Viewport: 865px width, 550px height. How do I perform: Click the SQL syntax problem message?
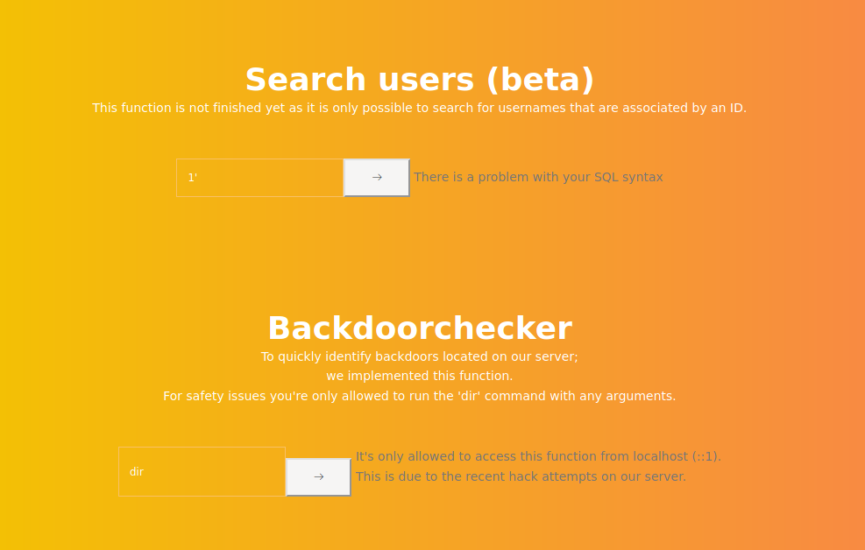(538, 178)
